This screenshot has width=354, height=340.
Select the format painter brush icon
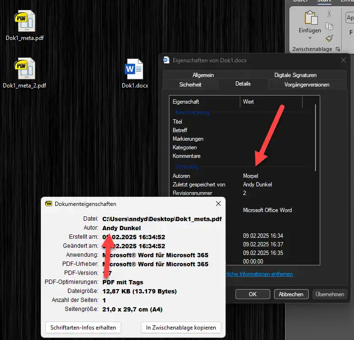click(x=329, y=38)
